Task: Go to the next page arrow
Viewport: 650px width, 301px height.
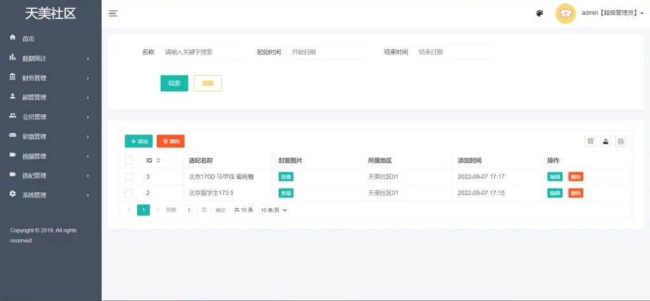Action: [x=157, y=210]
